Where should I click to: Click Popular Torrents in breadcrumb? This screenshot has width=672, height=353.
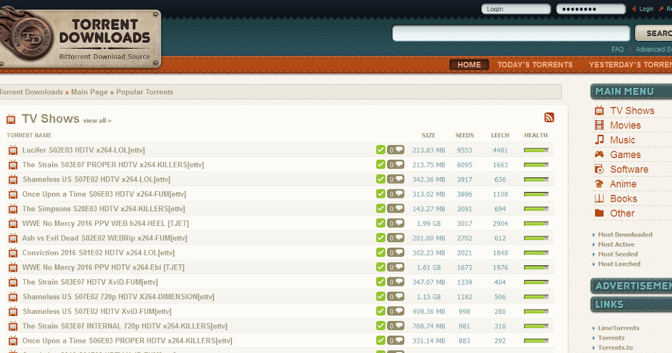144,92
